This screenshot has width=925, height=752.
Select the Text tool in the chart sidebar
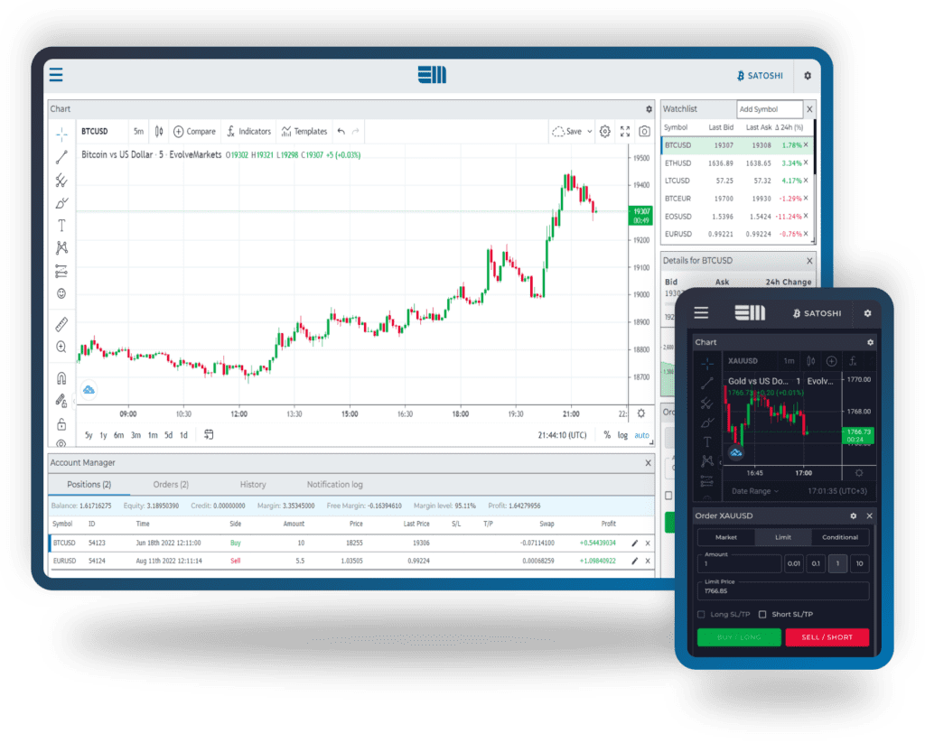[61, 225]
